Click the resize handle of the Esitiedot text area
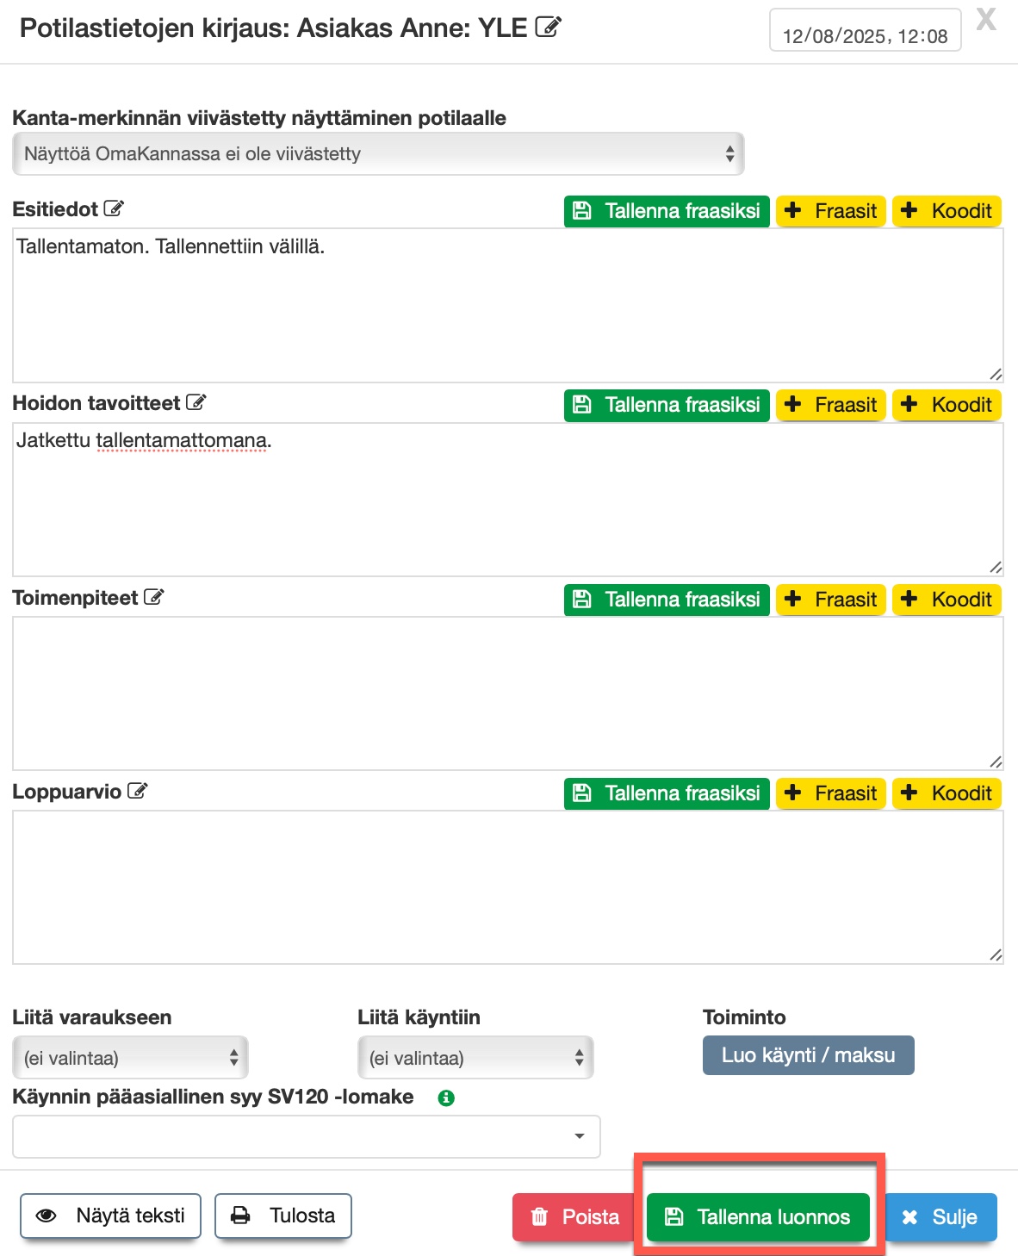1018x1256 pixels. point(996,374)
